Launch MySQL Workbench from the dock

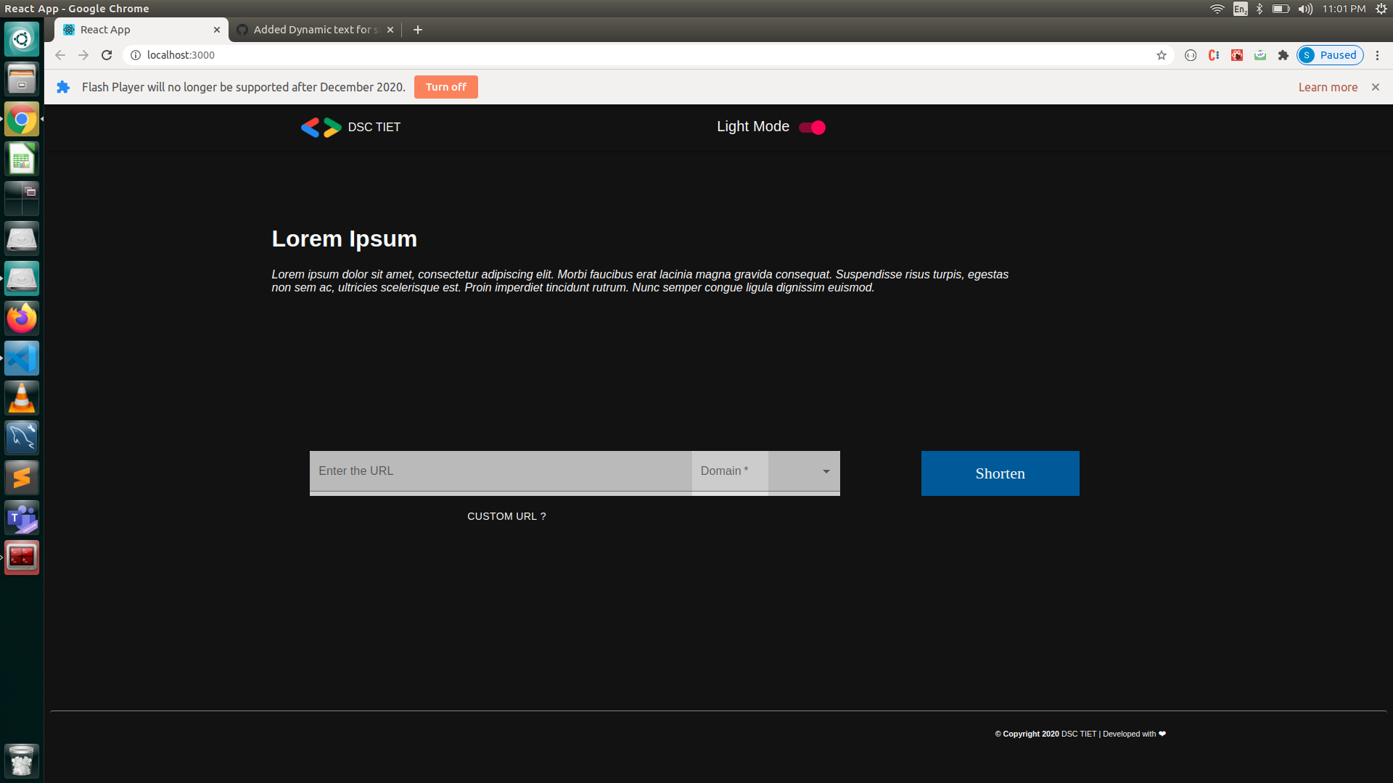[x=21, y=437]
